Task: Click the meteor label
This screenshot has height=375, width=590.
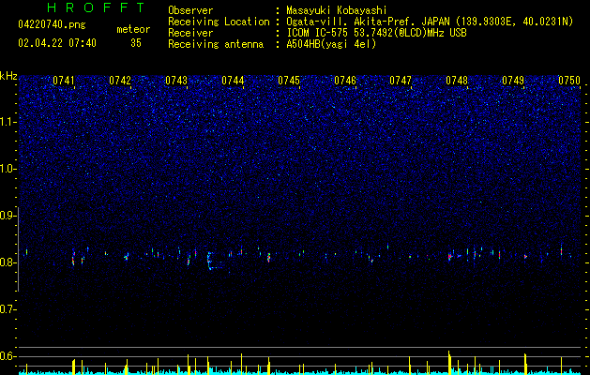Action: tap(133, 29)
